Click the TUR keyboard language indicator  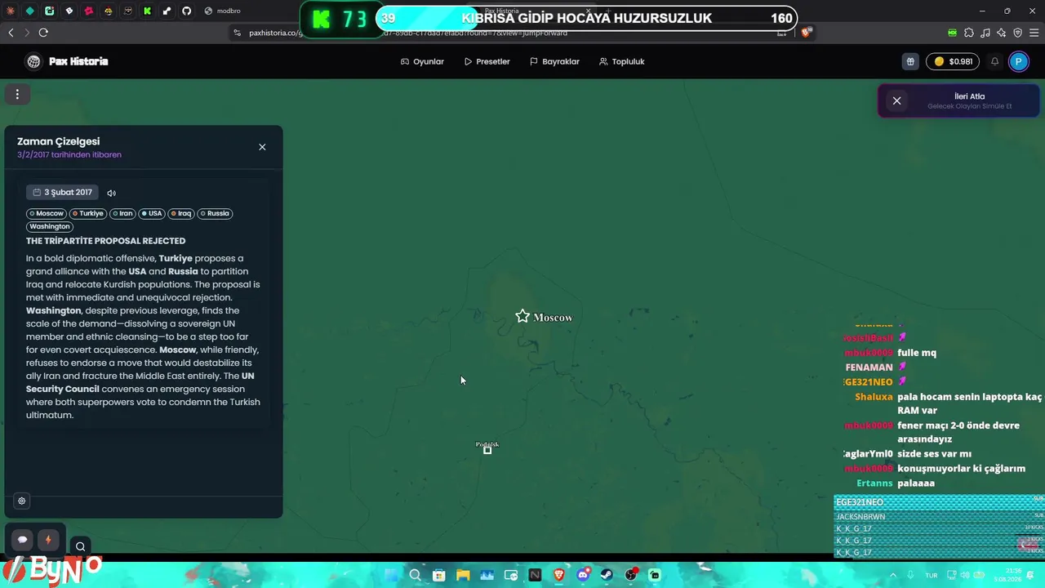coord(932,575)
